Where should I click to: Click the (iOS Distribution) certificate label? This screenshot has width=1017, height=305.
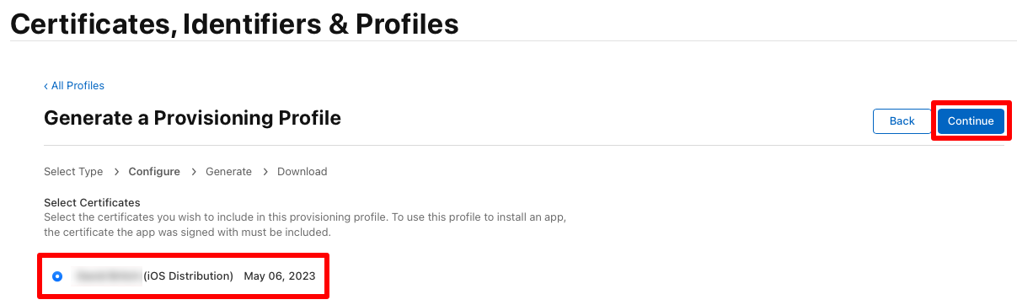188,276
